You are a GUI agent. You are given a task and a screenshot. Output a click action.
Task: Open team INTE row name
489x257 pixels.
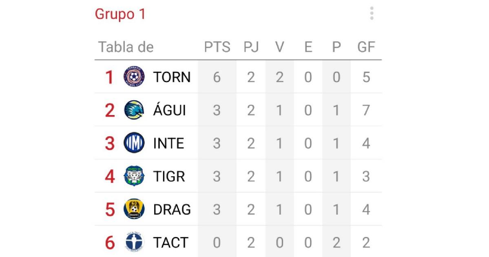[168, 144]
